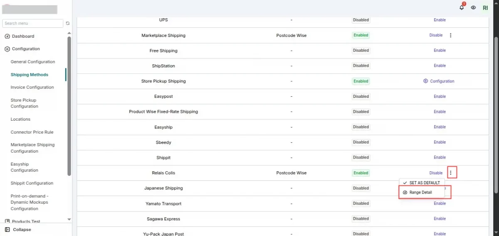Click the Configuration gear icon in sidebar
The image size is (499, 236).
pyautogui.click(x=7, y=49)
